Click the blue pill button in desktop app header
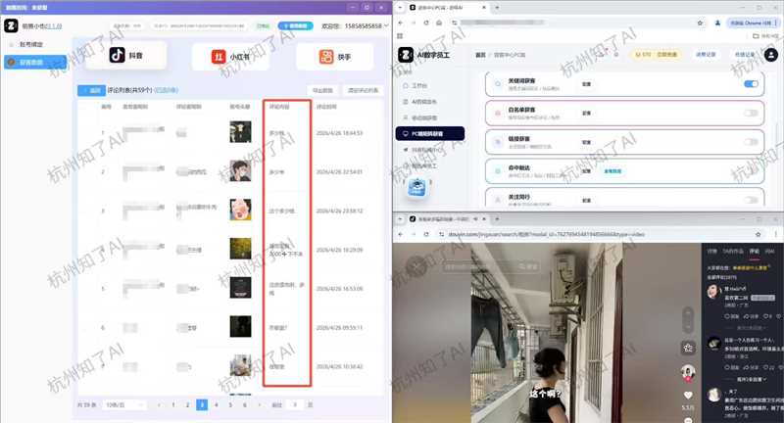The image size is (784, 423). 296,26
